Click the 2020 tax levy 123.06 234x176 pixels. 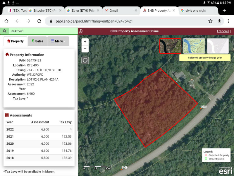click(67, 144)
